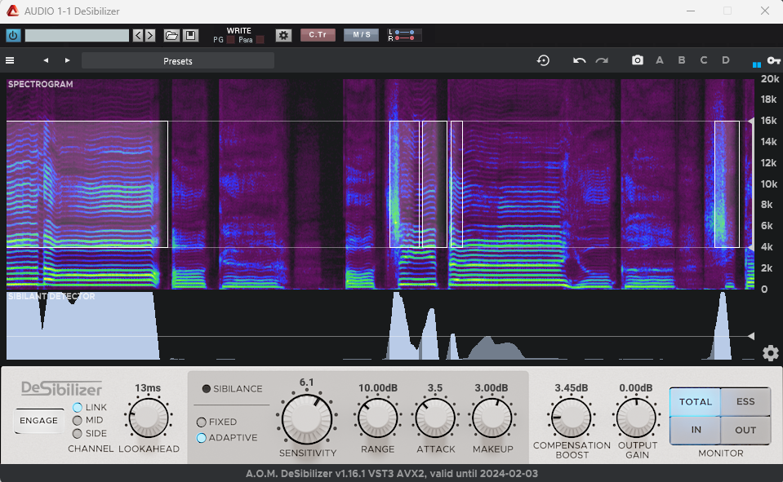Select the MID channel mode

78,421
